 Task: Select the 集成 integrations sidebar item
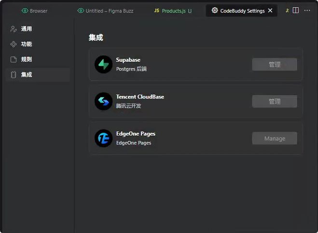pyautogui.click(x=38, y=75)
